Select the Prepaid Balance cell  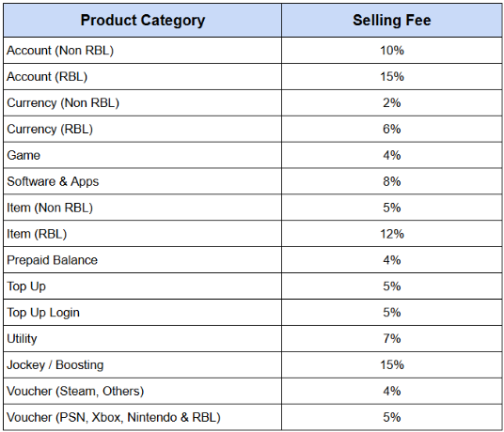coord(142,260)
